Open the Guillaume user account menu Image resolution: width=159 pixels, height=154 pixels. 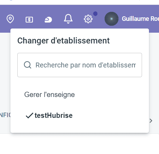pos(140,19)
